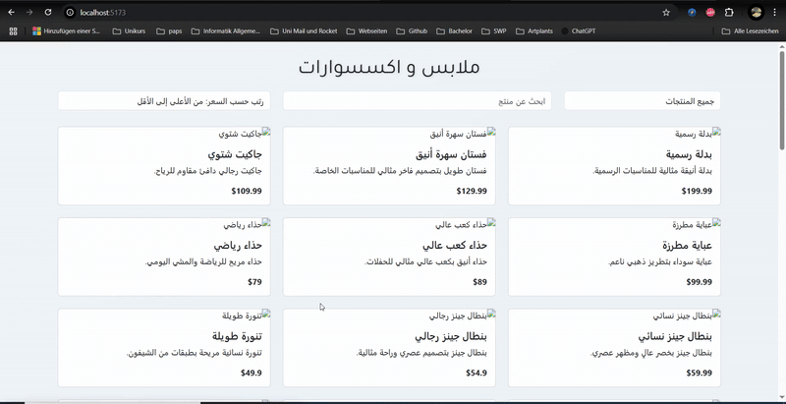The height and width of the screenshot is (404, 786).
Task: Open the three-dot browser menu
Action: (775, 12)
